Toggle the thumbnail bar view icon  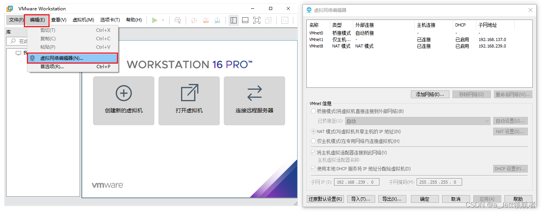click(245, 20)
